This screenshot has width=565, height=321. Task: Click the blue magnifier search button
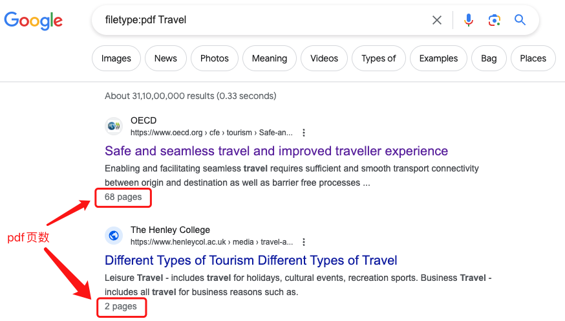520,20
